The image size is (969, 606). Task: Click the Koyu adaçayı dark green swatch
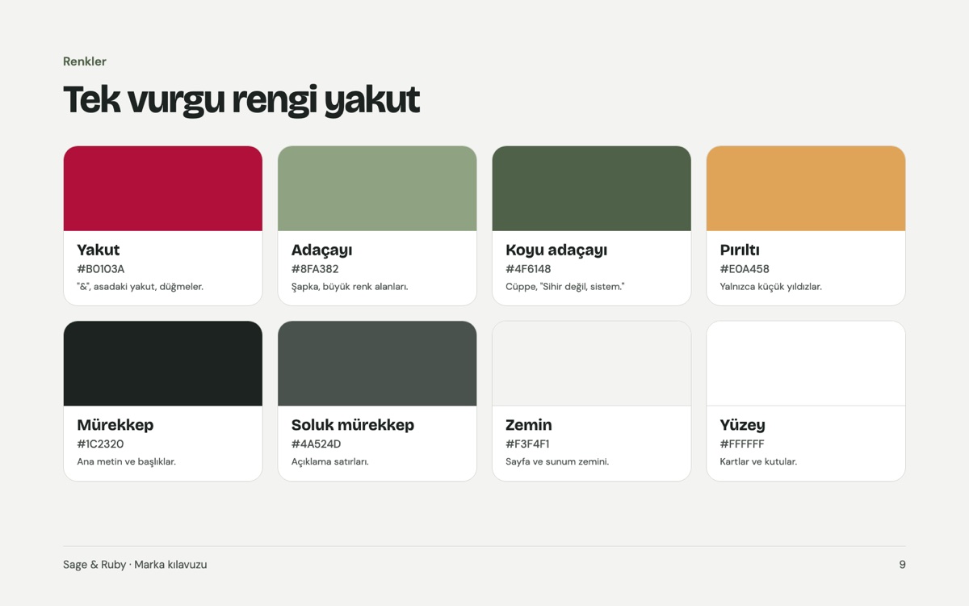(592, 188)
